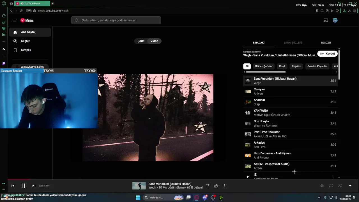This screenshot has width=359, height=202.
Task: Open the player bar three-dot menu
Action: coord(224,186)
